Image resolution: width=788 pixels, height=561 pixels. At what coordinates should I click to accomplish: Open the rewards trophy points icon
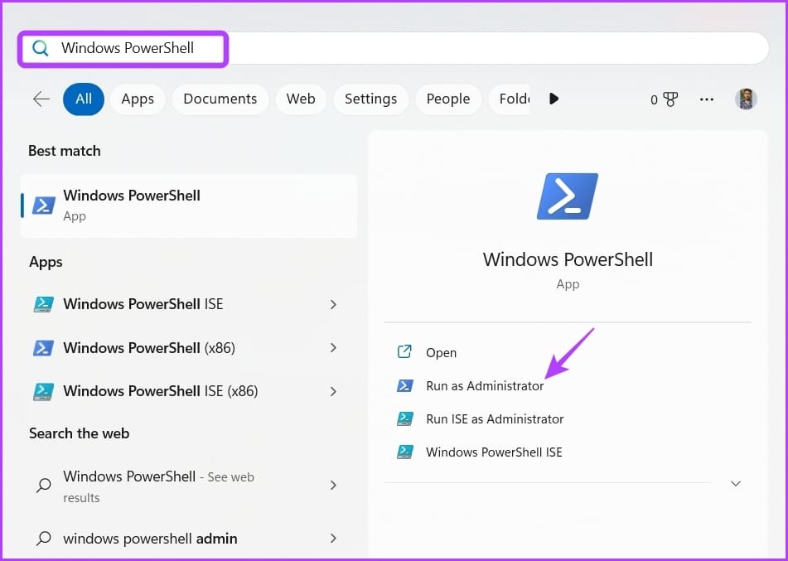click(x=664, y=99)
